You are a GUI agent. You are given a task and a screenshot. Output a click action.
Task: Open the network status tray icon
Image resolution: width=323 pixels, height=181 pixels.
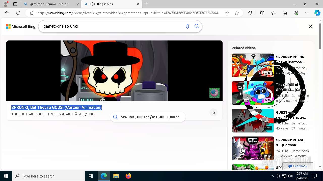284,176
